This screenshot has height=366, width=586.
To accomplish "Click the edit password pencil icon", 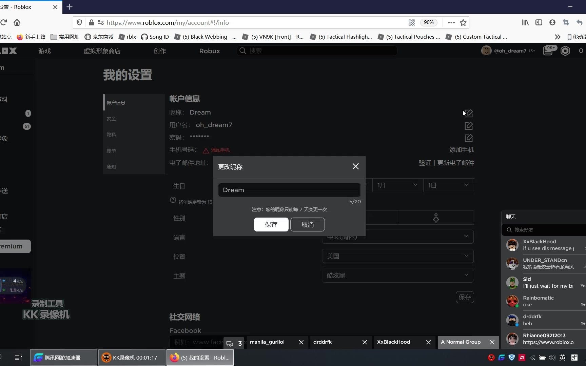I will coord(468,138).
